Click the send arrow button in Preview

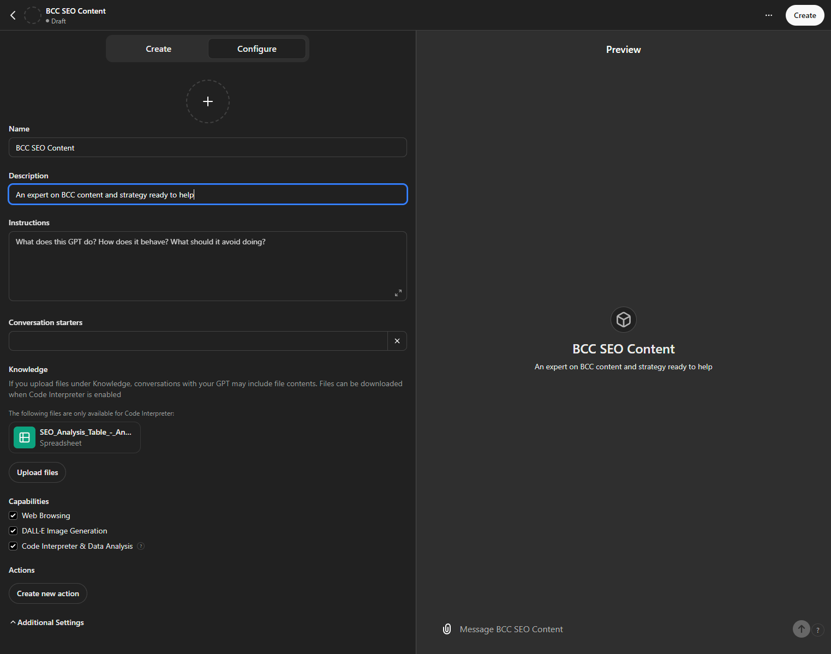(x=801, y=629)
